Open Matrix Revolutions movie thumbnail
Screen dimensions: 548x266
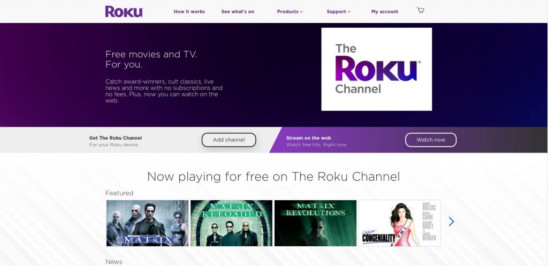tap(315, 223)
